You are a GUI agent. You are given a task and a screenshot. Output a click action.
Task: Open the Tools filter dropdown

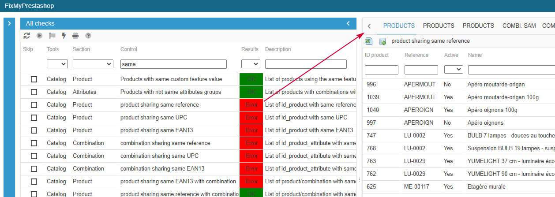point(57,64)
